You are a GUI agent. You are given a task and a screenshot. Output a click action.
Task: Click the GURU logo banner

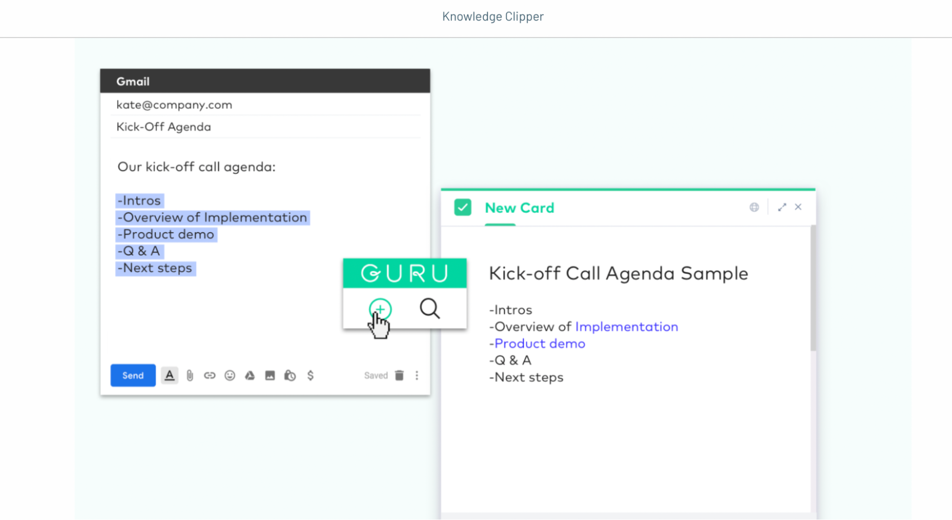pos(405,273)
